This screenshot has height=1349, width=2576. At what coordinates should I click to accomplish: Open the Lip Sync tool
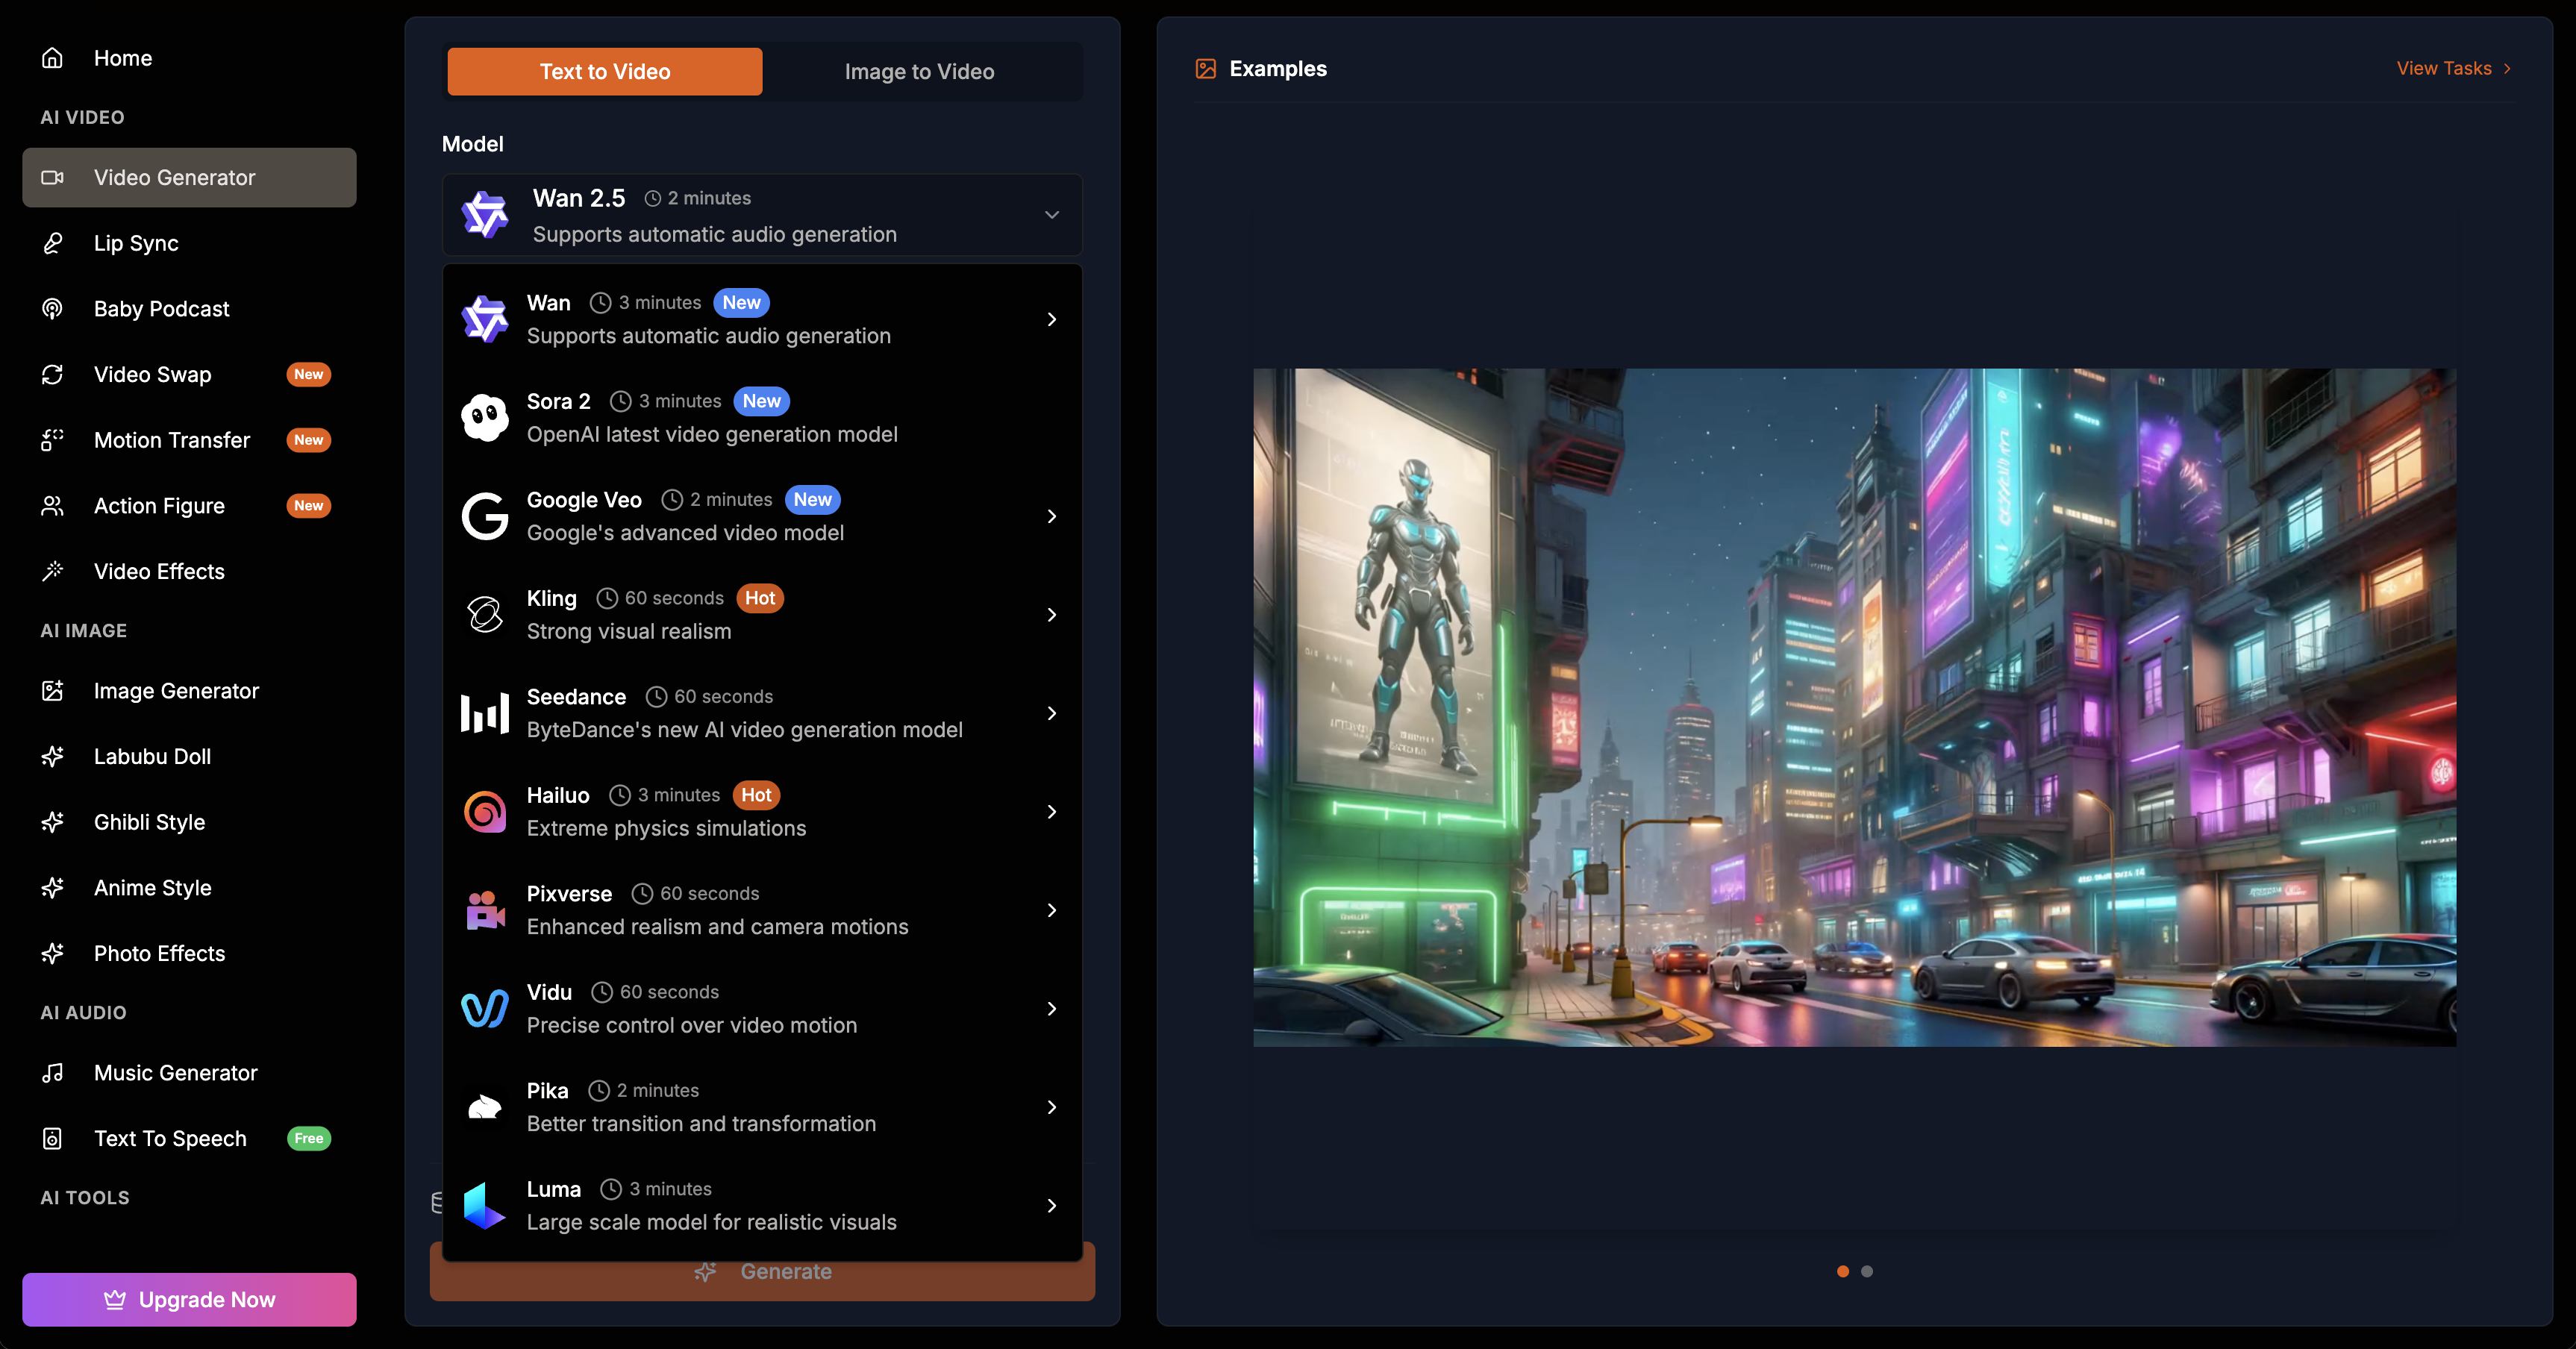coord(136,243)
